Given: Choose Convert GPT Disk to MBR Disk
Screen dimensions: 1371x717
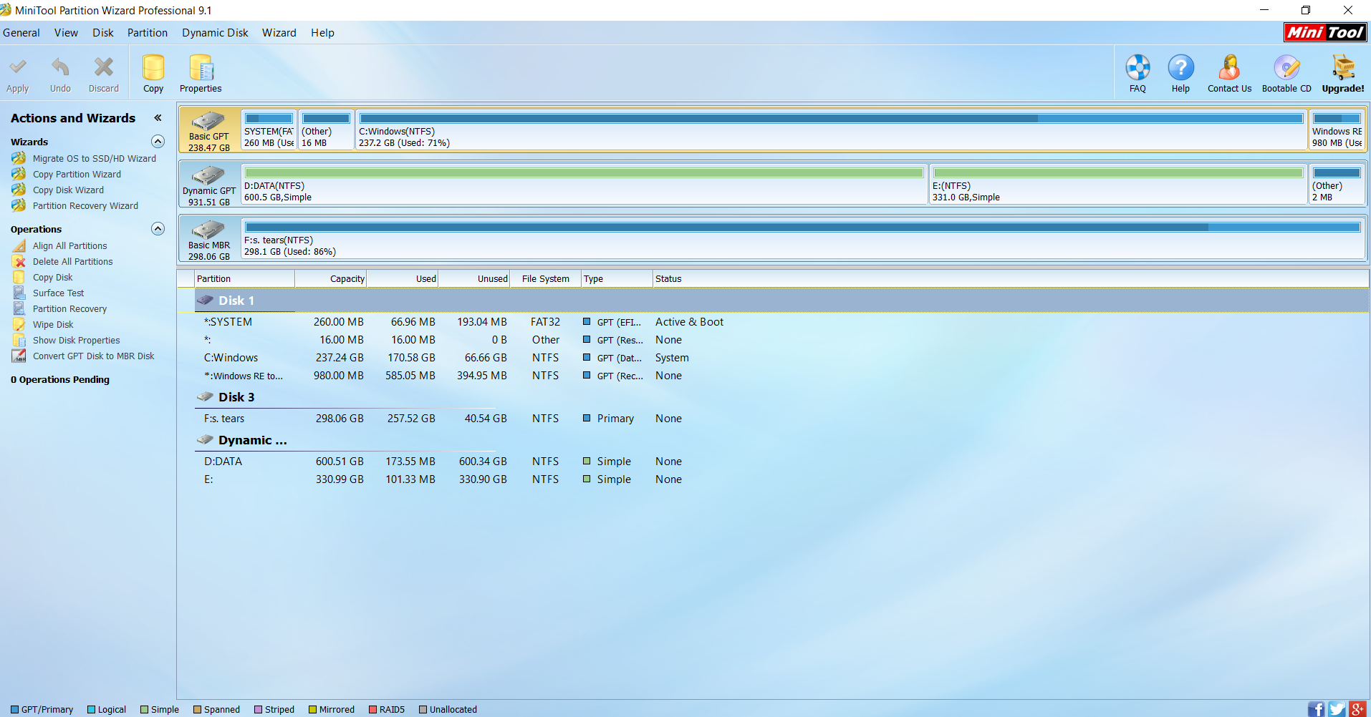Looking at the screenshot, I should [93, 356].
